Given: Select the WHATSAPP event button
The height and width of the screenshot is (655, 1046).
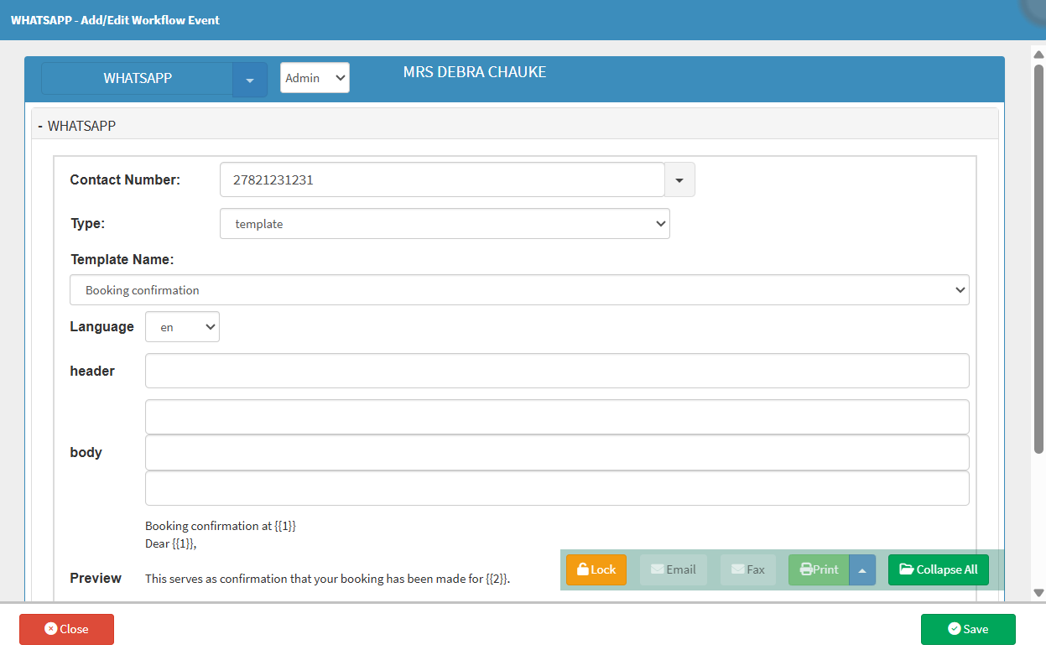Looking at the screenshot, I should click(x=138, y=79).
